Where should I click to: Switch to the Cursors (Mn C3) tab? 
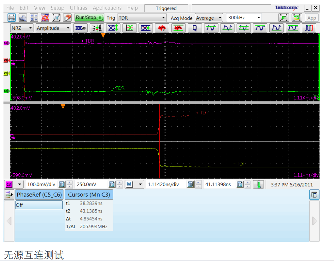coord(89,195)
